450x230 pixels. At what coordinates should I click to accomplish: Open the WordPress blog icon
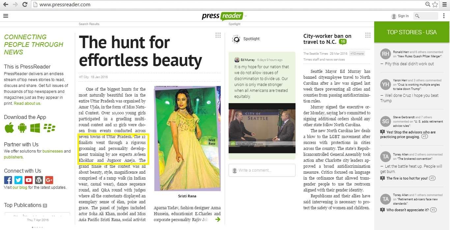click(39, 180)
